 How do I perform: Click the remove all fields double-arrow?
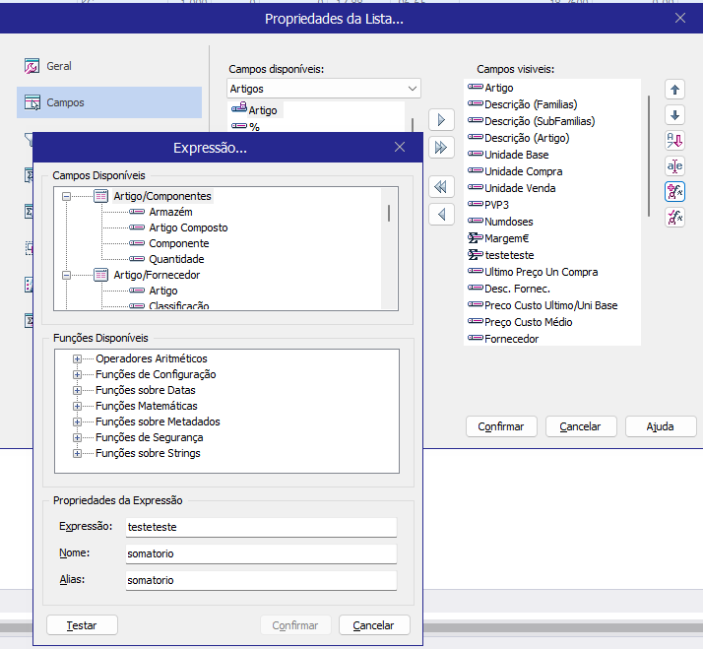(x=442, y=186)
